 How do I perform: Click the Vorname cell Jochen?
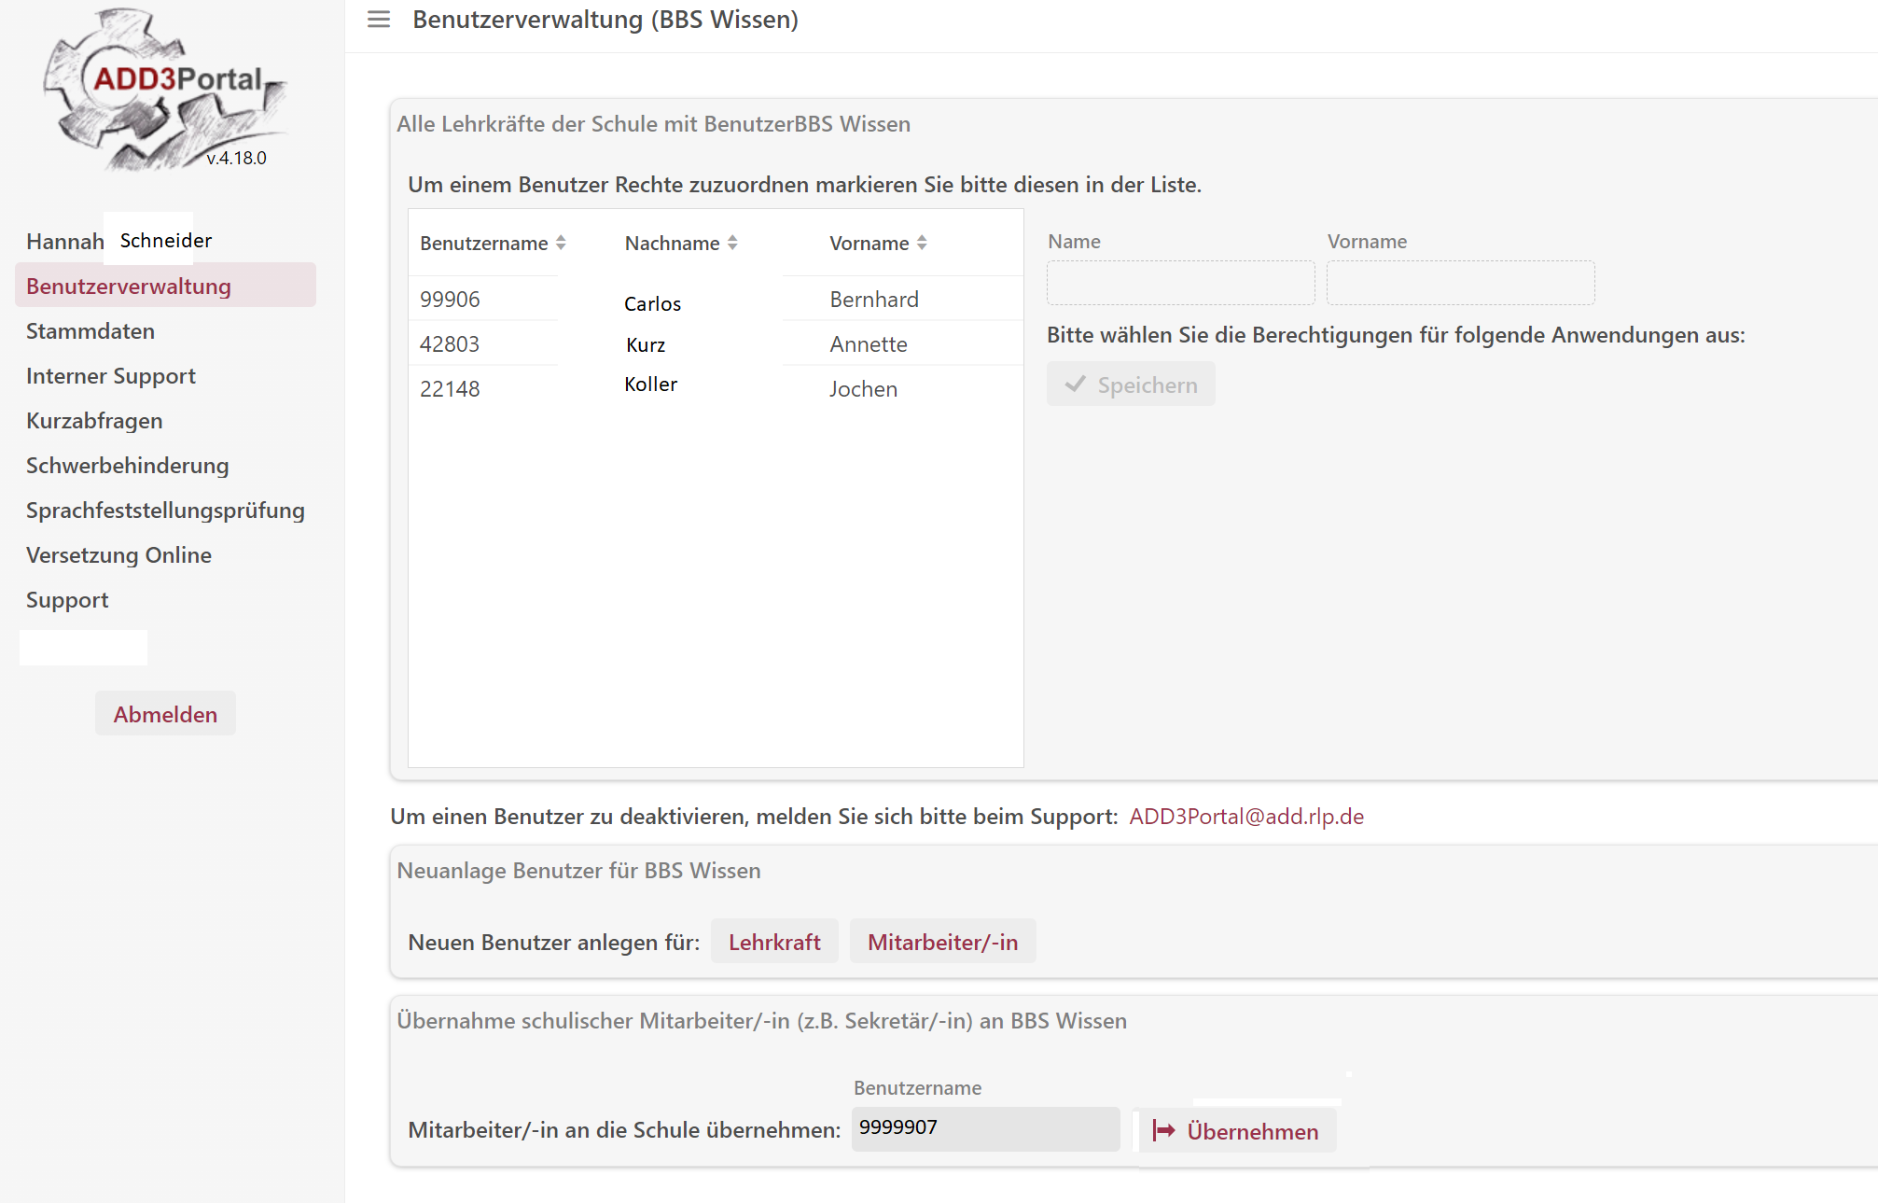864,388
